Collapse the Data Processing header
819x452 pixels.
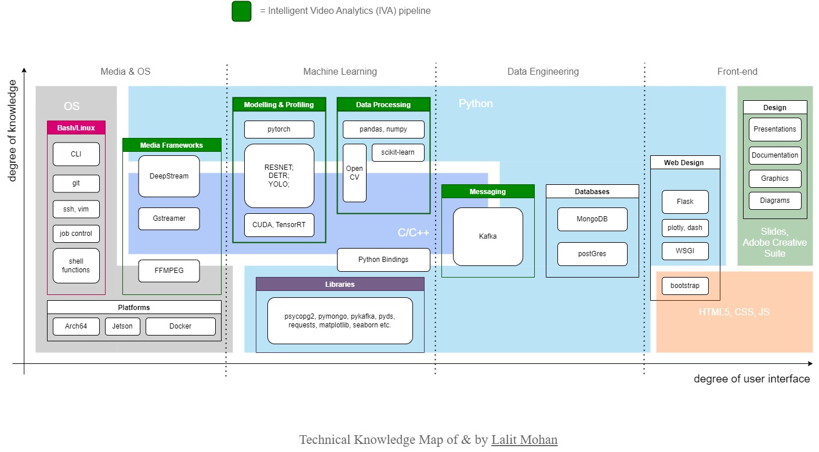click(x=383, y=104)
